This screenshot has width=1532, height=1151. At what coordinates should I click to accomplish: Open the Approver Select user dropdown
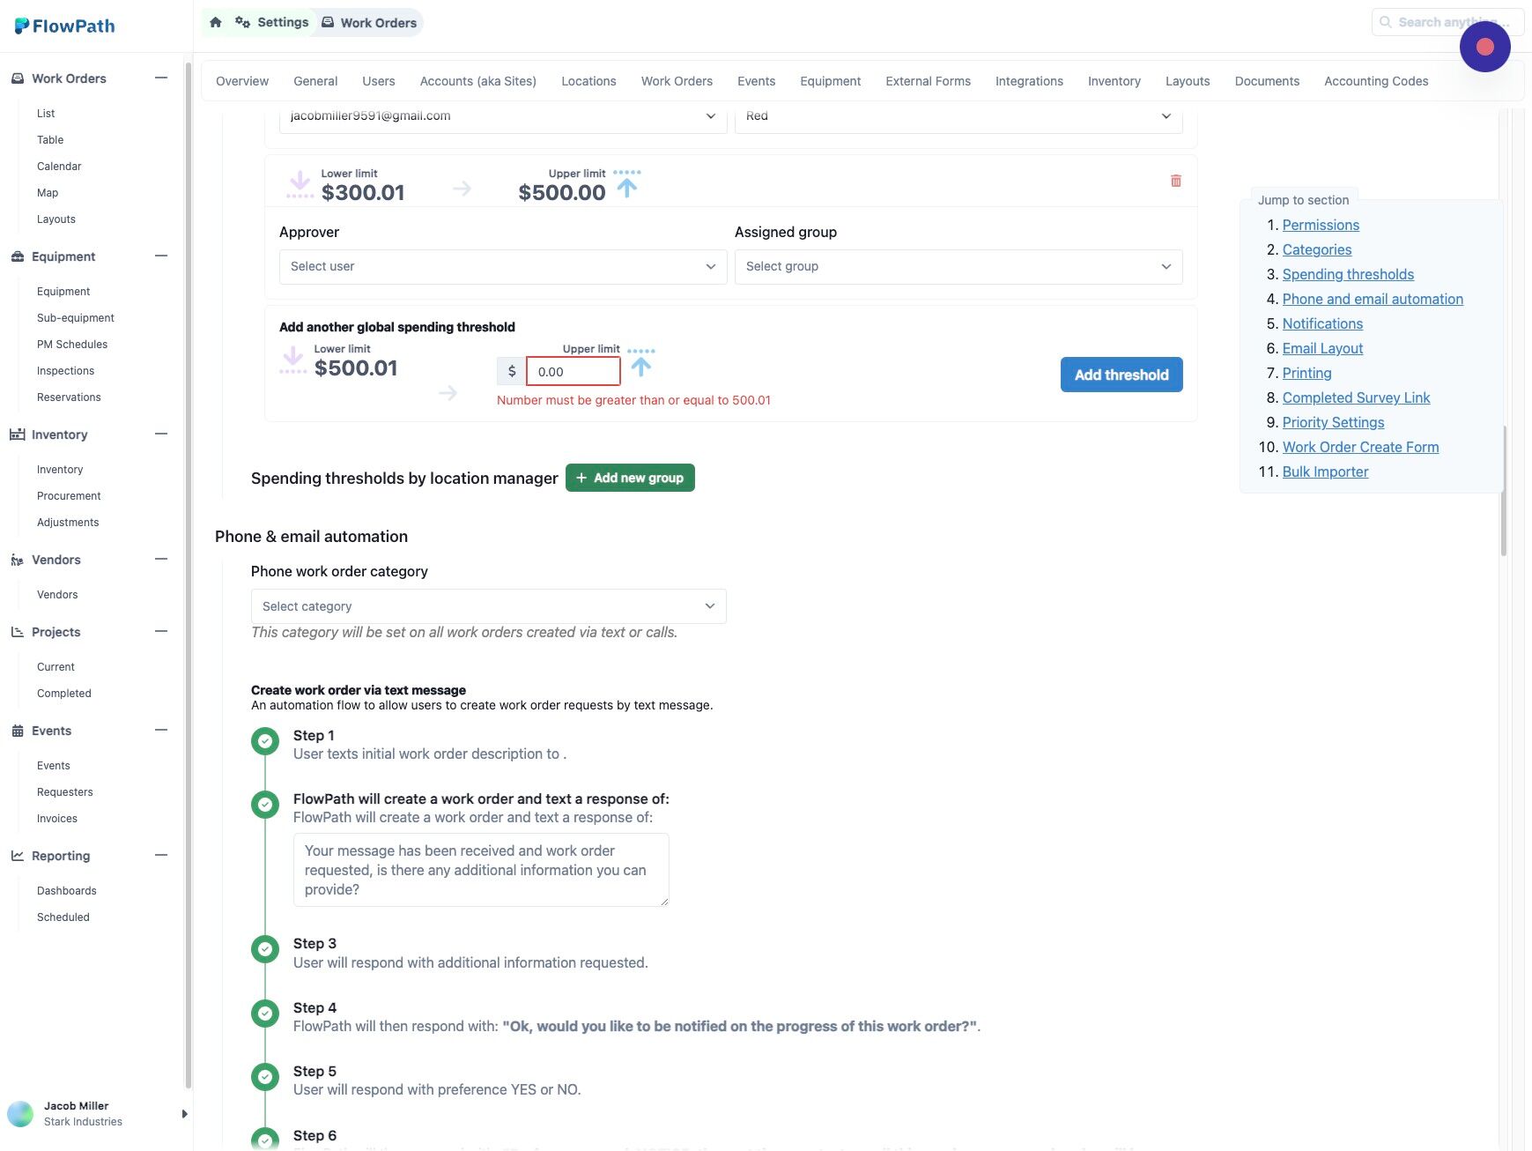(503, 267)
